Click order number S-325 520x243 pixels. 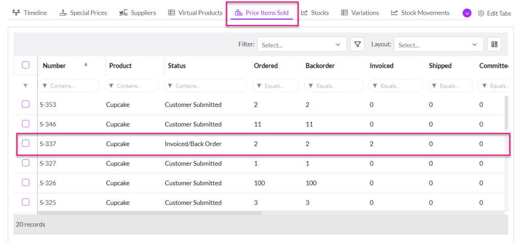click(48, 202)
